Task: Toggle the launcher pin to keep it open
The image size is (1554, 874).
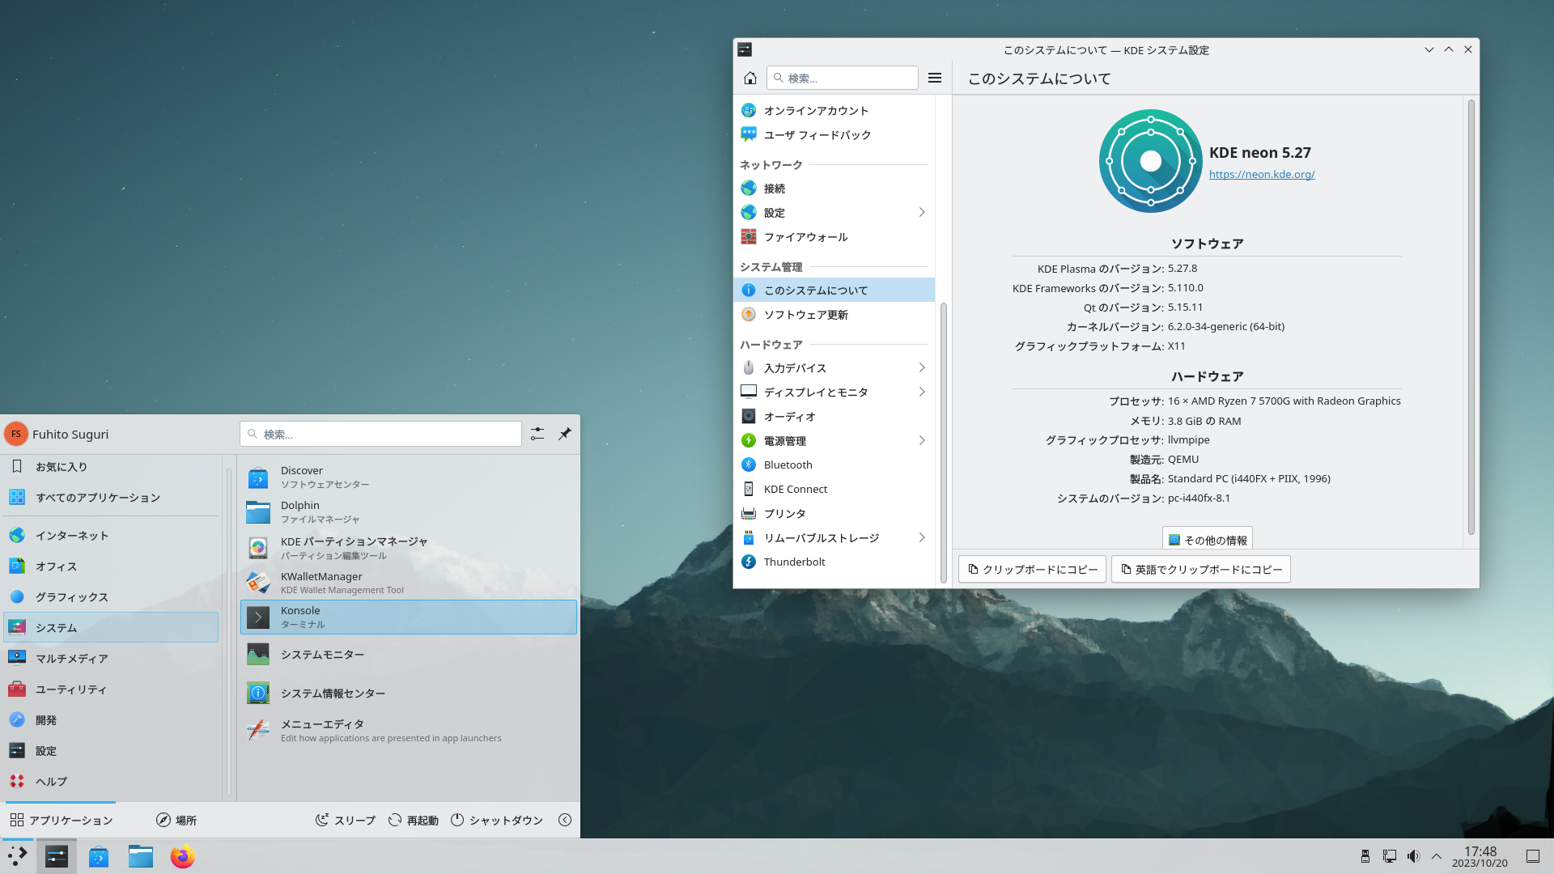Action: [x=565, y=434]
